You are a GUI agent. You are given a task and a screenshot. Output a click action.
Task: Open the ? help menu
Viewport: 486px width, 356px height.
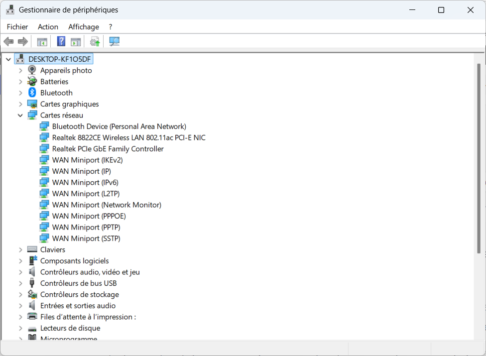tap(111, 27)
